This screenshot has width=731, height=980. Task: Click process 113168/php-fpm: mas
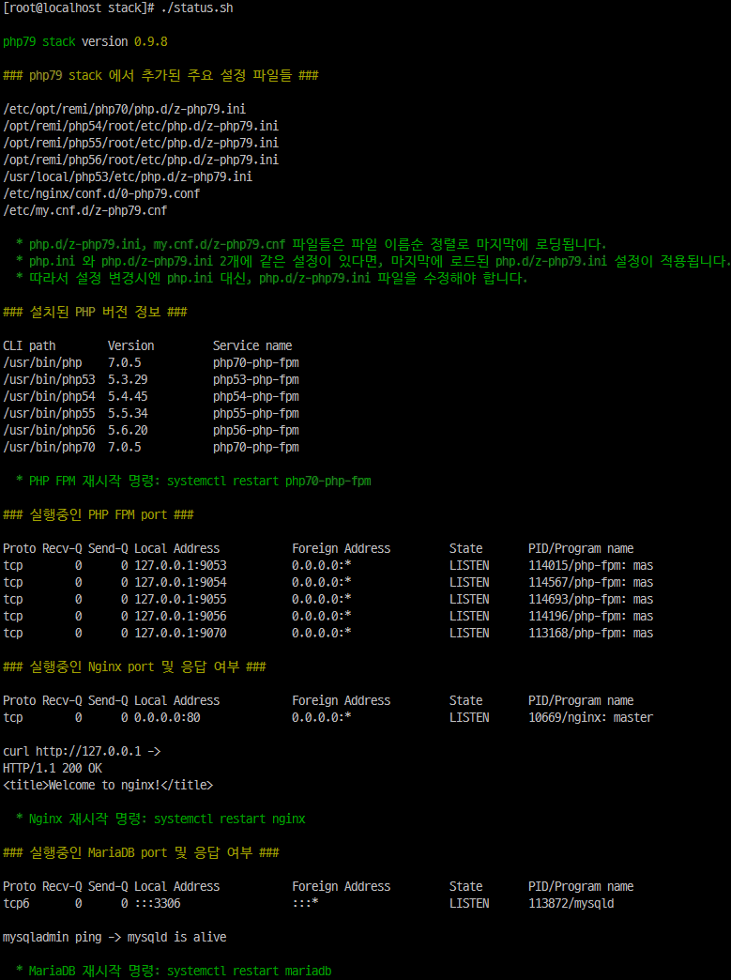click(x=590, y=633)
